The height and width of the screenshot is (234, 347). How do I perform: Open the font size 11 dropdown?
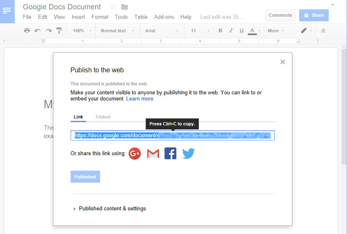coord(200,31)
